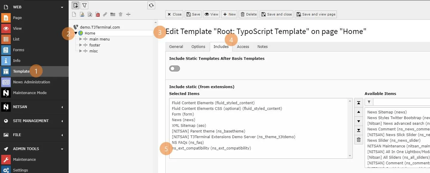Screen dimensions: 430x173
Task: Click Save and close
Action: pos(276,14)
